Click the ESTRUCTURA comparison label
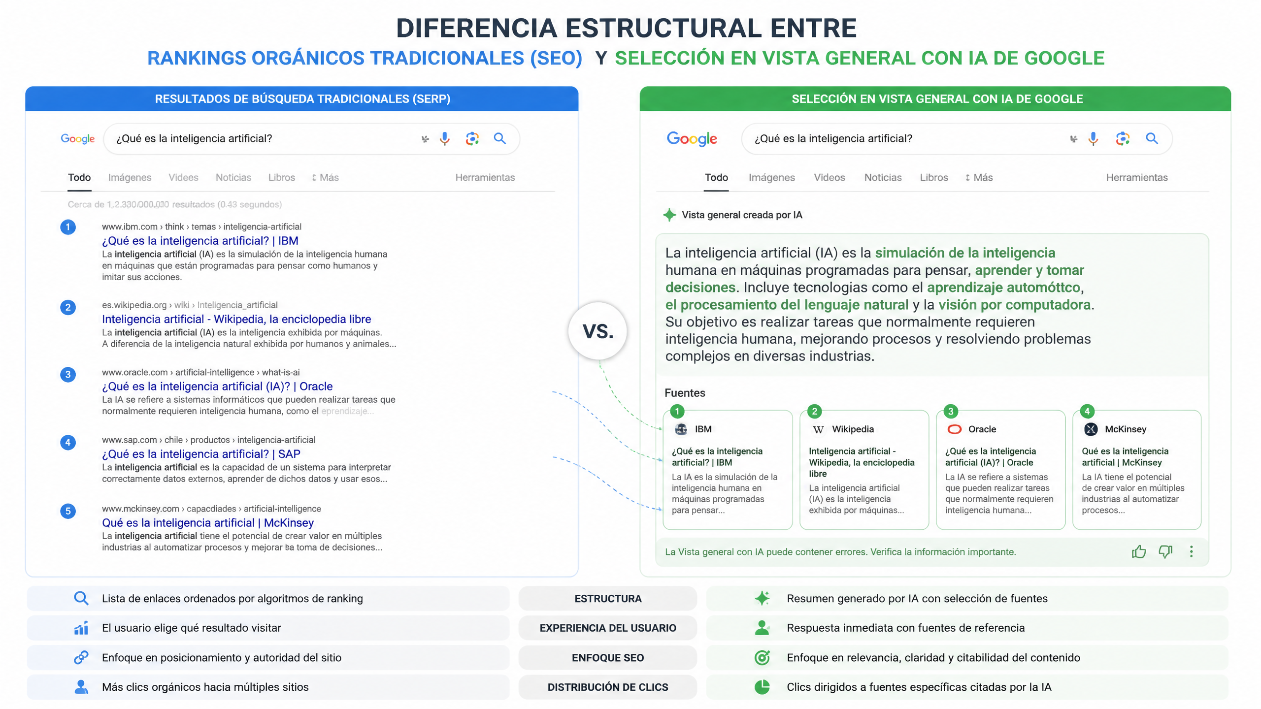1261x709 pixels. coord(608,599)
